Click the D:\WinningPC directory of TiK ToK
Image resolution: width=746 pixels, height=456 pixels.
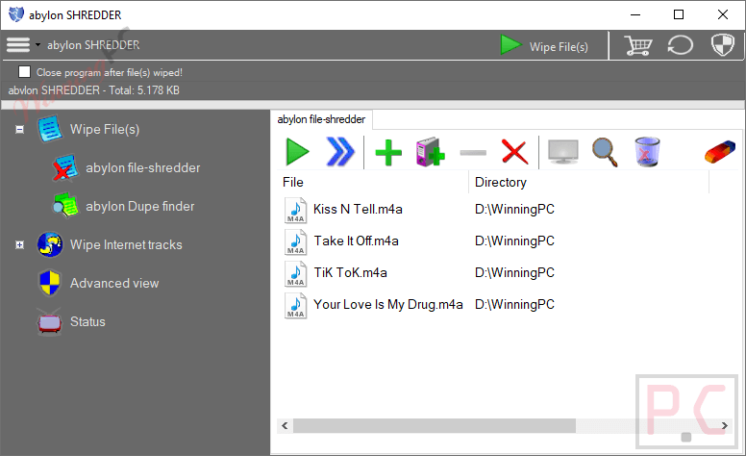click(x=514, y=273)
